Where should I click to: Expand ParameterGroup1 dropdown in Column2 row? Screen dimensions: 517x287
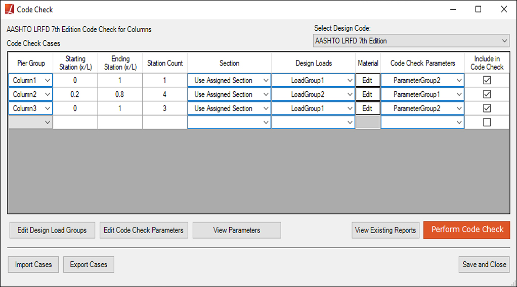[x=422, y=94]
